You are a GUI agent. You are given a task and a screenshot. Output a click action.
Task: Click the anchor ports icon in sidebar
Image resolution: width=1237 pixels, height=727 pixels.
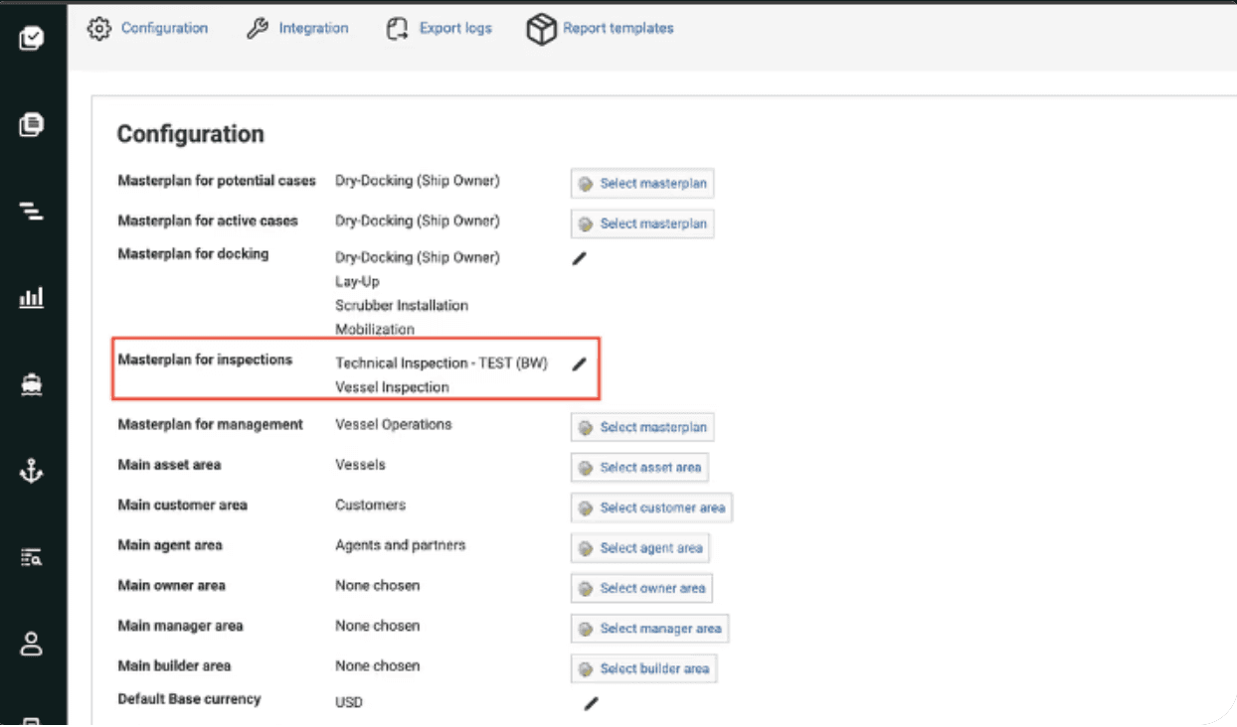click(x=31, y=472)
